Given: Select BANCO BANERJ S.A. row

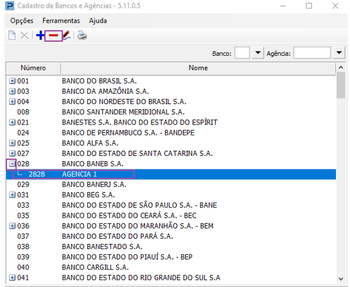Looking at the screenshot, I should (x=171, y=184).
